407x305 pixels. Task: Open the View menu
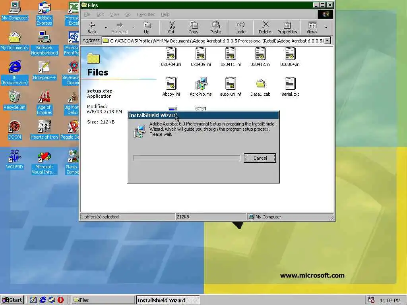tap(114, 14)
